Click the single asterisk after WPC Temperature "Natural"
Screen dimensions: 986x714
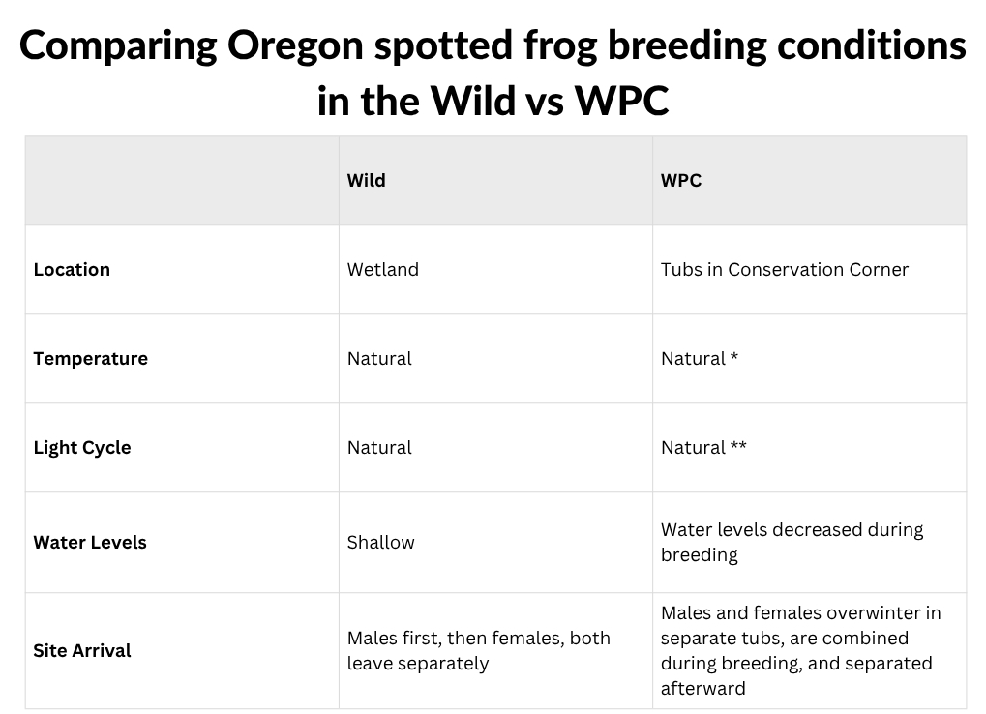click(x=734, y=358)
